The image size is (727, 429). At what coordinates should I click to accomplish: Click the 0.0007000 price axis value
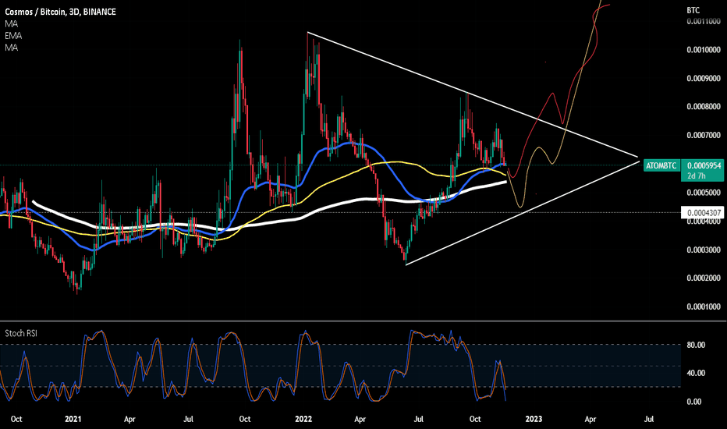point(704,136)
